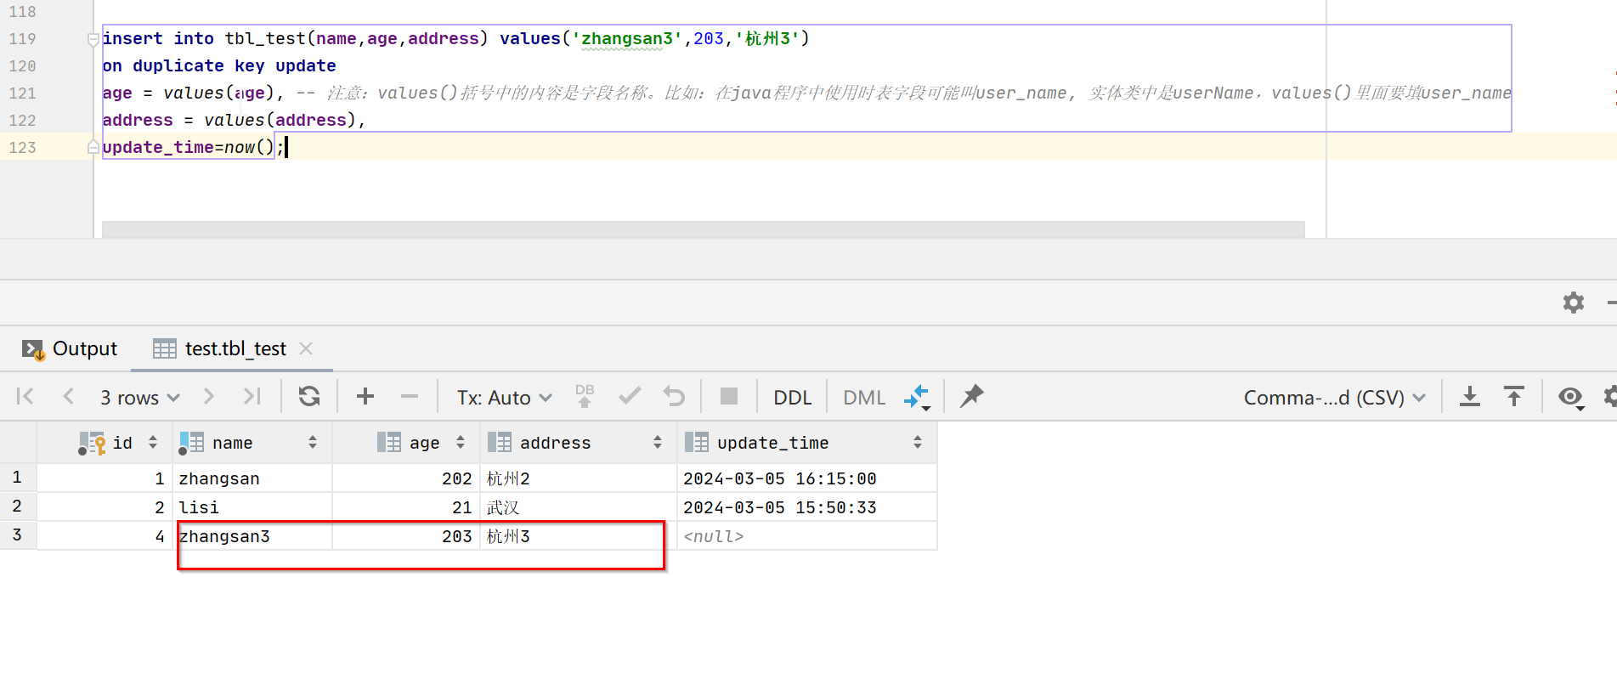Image resolution: width=1617 pixels, height=679 pixels.
Task: Import data upload icon
Action: [x=1514, y=397]
